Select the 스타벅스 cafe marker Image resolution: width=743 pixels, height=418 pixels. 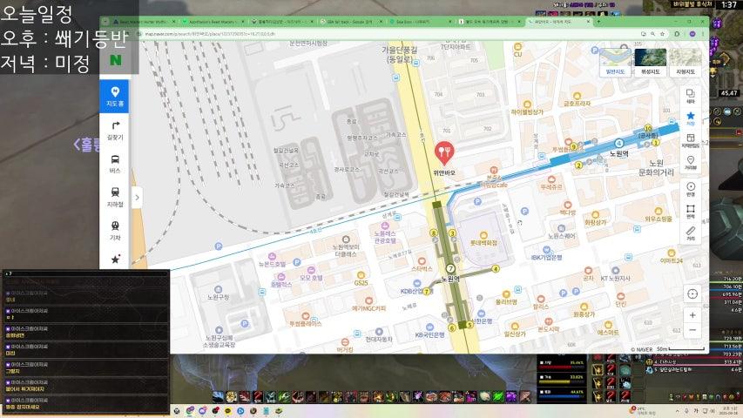pos(422,265)
